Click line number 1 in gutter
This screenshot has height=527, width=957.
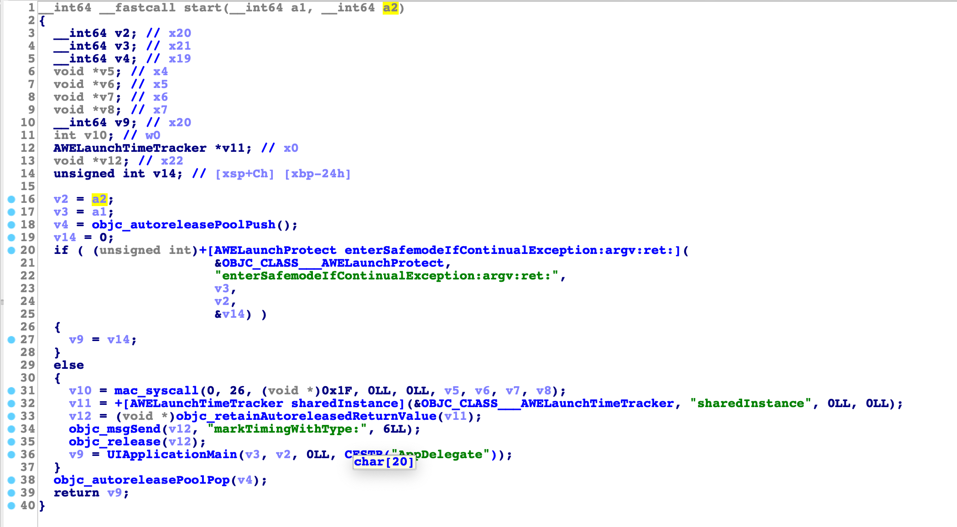(31, 8)
